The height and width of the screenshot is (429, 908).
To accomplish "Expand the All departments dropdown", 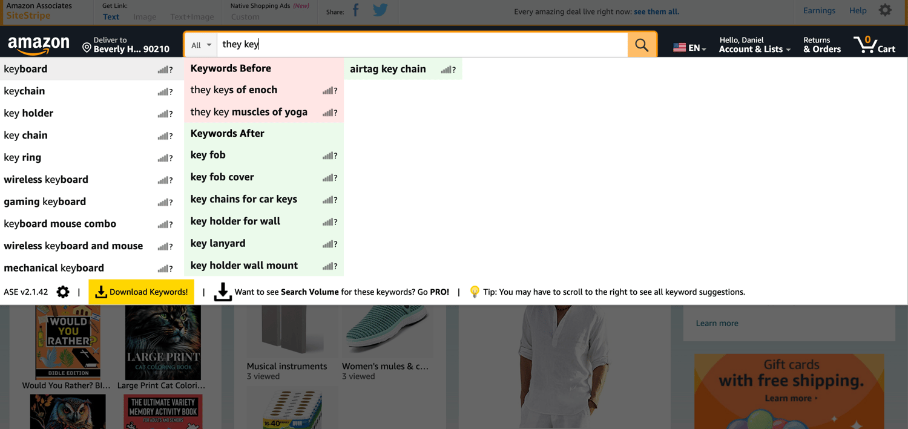I will [x=201, y=45].
